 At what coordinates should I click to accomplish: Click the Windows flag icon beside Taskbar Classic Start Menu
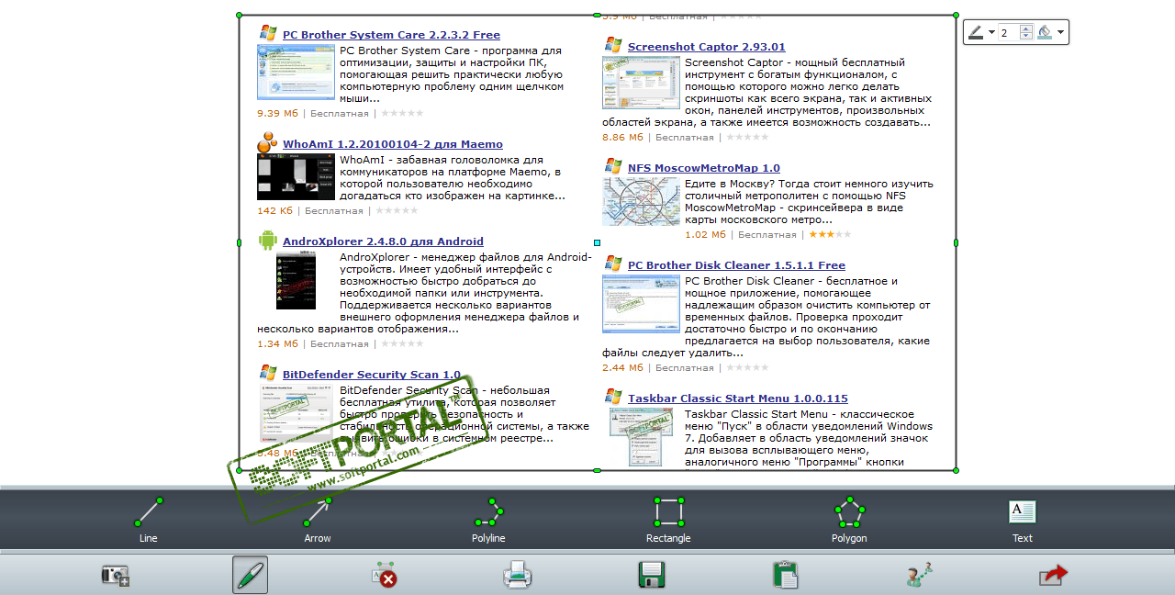[x=613, y=397]
